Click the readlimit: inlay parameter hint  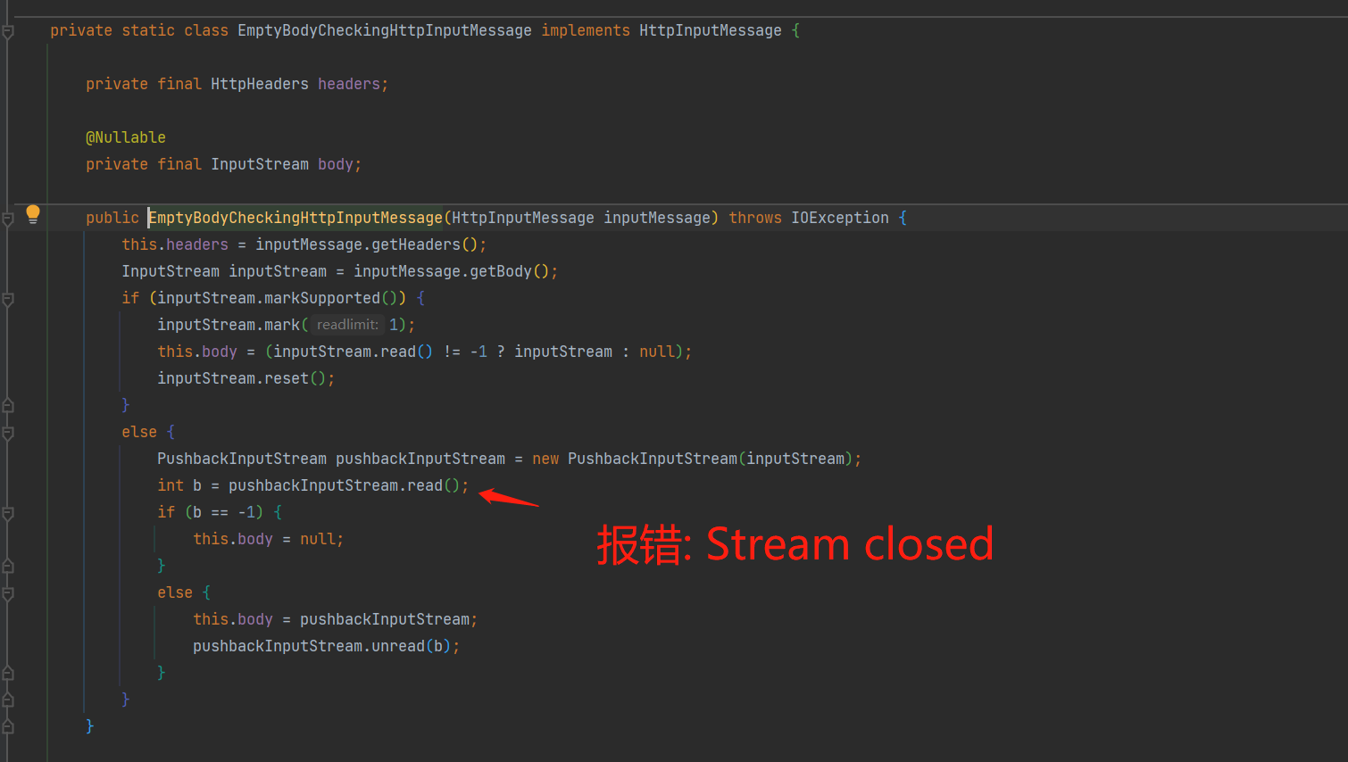tap(346, 324)
